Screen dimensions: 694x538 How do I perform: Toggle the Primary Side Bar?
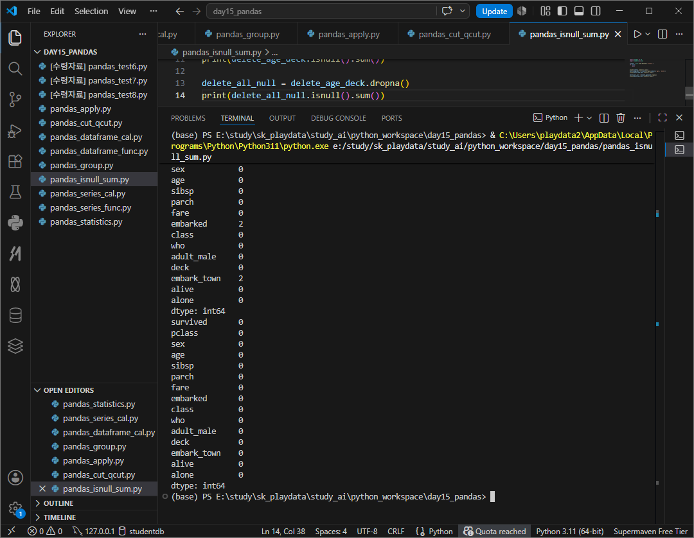point(562,11)
